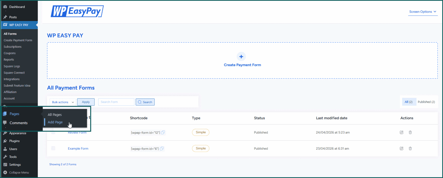Click the plus icon above Create Payment Form
Screen dimensions: 443x178
point(241,56)
